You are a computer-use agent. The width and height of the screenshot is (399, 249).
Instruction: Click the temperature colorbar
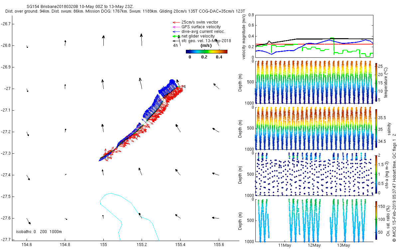(x=376, y=82)
